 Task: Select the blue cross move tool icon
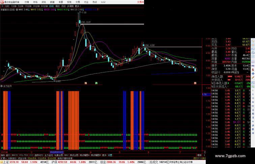coord(253,73)
